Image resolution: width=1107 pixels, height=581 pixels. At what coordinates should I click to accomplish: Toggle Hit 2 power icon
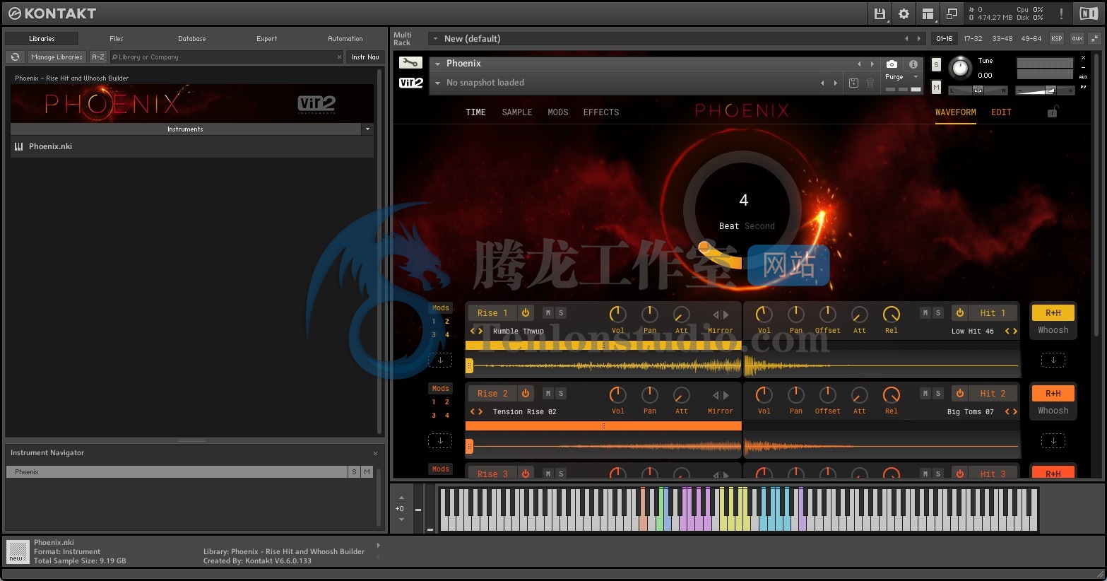coord(960,393)
